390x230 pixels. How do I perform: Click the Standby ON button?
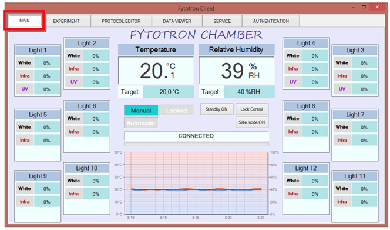217,109
